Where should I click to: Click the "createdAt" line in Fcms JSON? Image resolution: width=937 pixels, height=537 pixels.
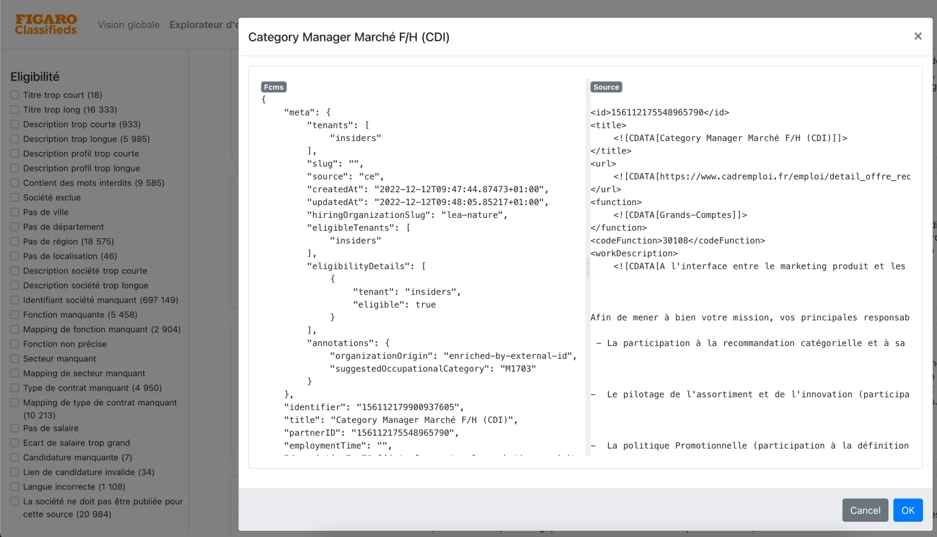click(x=428, y=189)
